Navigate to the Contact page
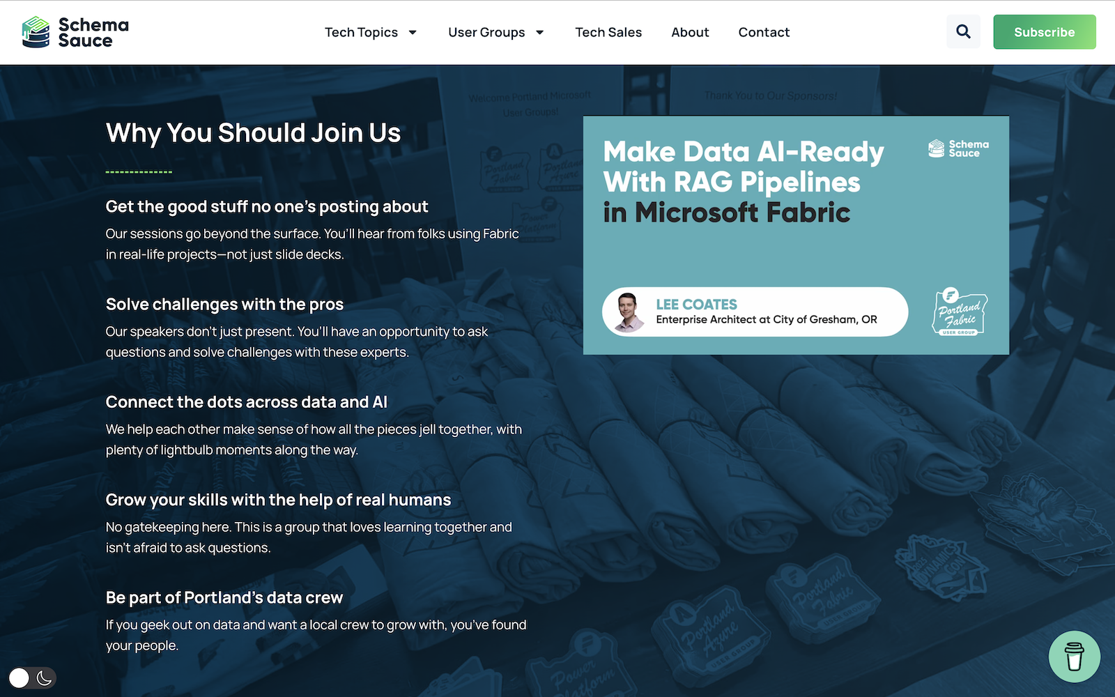This screenshot has width=1115, height=697. tap(764, 33)
